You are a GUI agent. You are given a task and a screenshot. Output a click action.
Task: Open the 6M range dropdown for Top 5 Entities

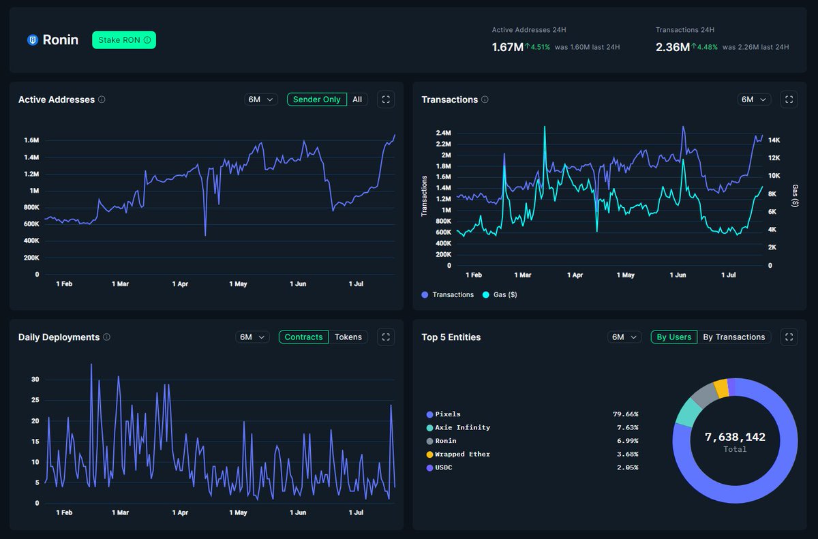(625, 337)
